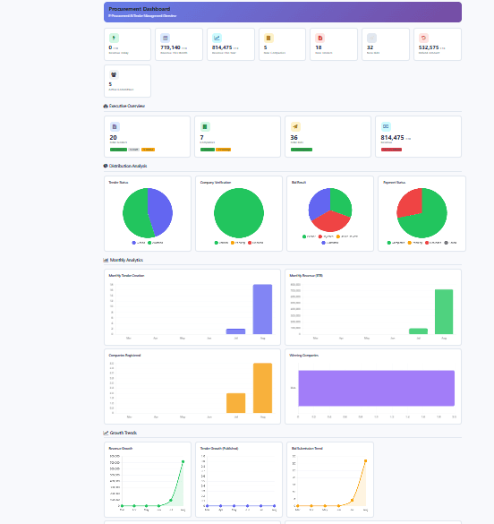Click the line-chart icon in the top-row 814,475 card

pos(217,39)
